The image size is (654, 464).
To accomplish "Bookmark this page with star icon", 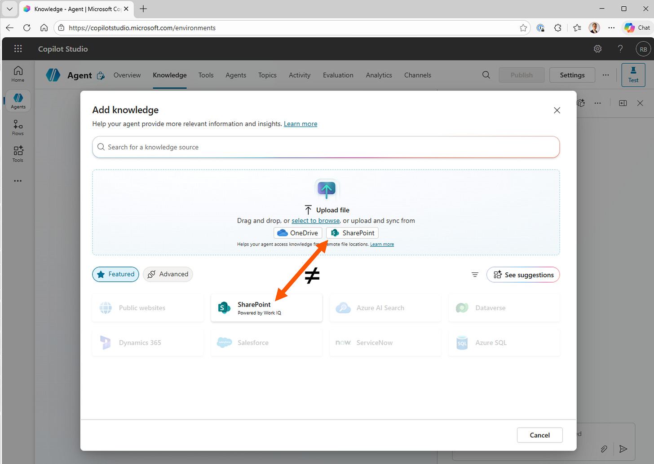I will click(523, 28).
